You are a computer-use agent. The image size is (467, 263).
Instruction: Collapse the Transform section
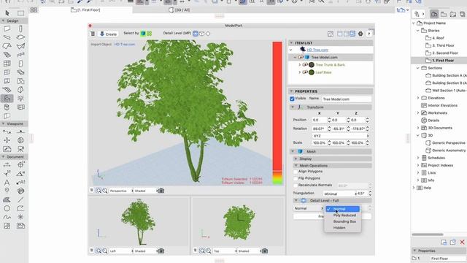(293, 107)
